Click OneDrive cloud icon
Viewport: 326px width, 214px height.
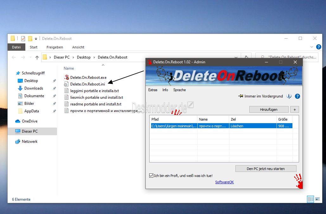(18, 121)
